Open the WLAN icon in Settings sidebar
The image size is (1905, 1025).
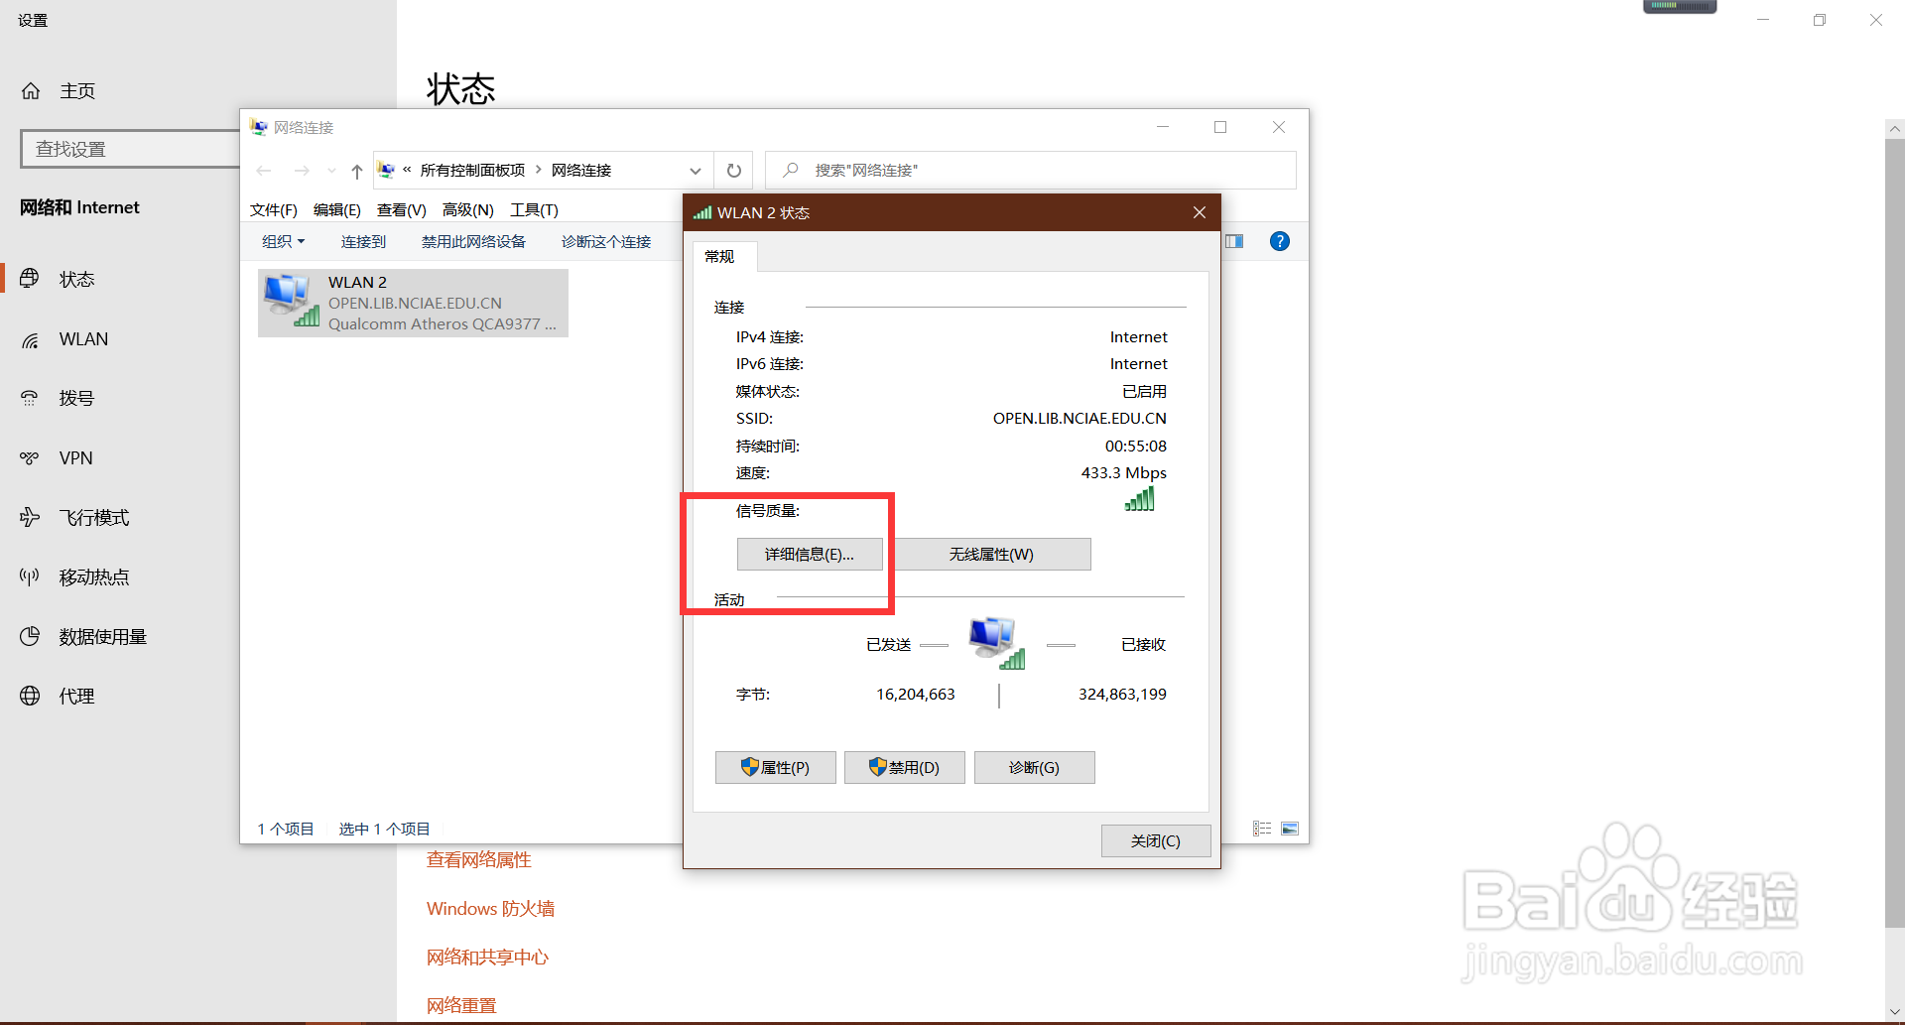30,340
